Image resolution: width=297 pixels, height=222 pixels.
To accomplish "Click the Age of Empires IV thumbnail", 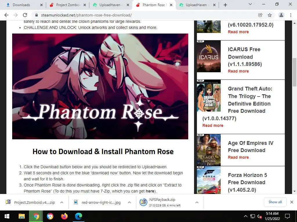I will (209, 150).
